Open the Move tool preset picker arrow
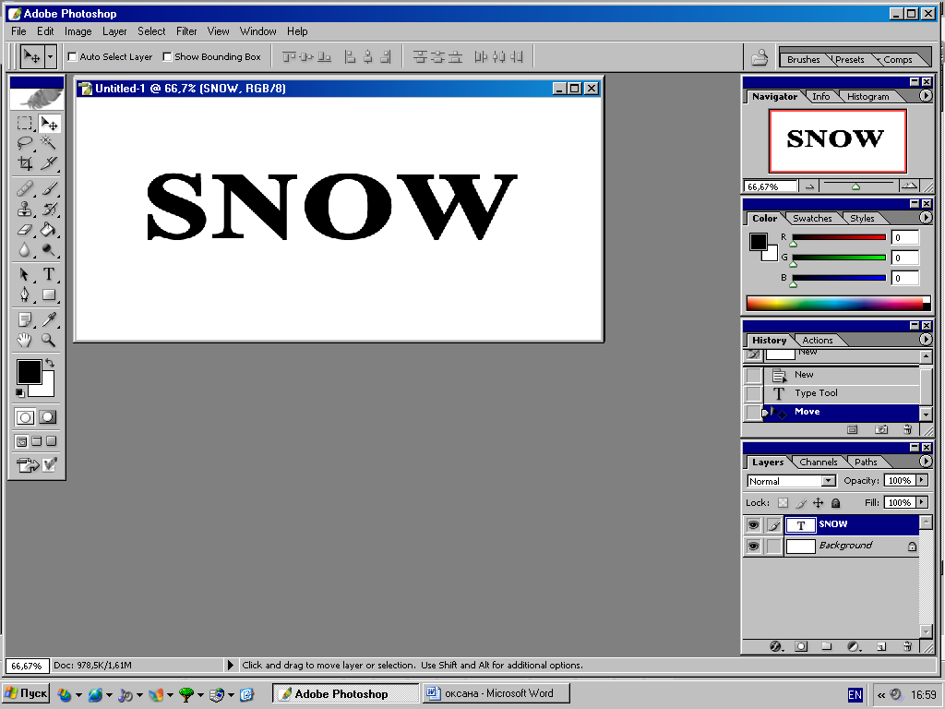This screenshot has height=709, width=945. [50, 57]
